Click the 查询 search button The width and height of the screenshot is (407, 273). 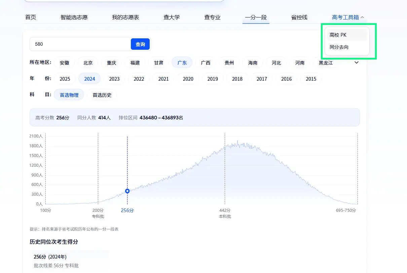point(140,44)
